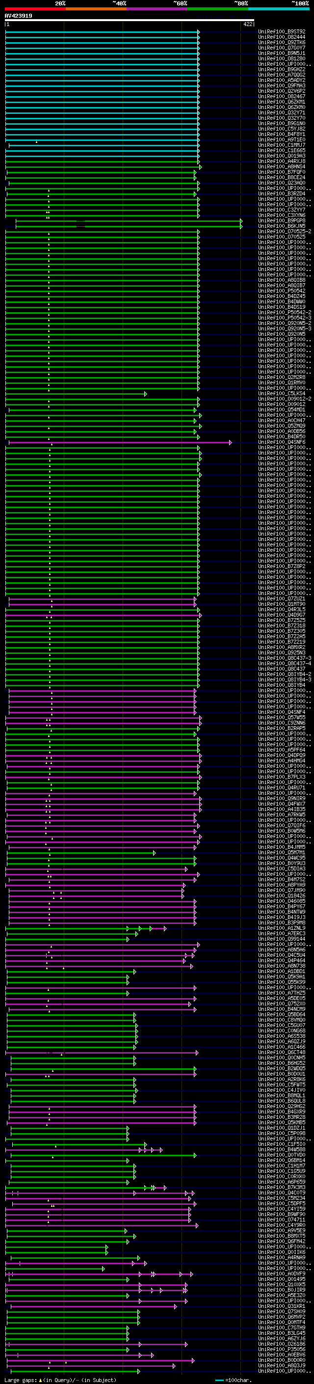Select hit label UniRef100_B2WDQ5
This screenshot has width=314, height=1384.
pyautogui.click(x=282, y=1069)
